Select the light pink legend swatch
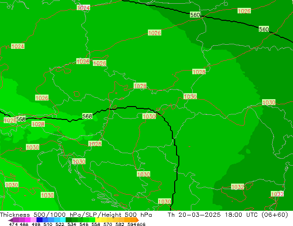The width and height of the screenshot is (293, 226). (33, 220)
